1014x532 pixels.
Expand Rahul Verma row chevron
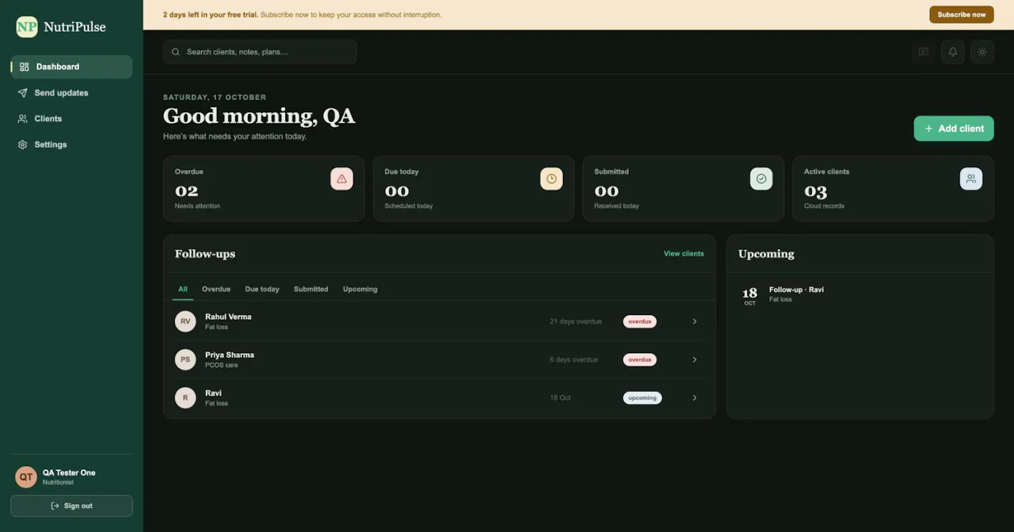click(x=695, y=321)
